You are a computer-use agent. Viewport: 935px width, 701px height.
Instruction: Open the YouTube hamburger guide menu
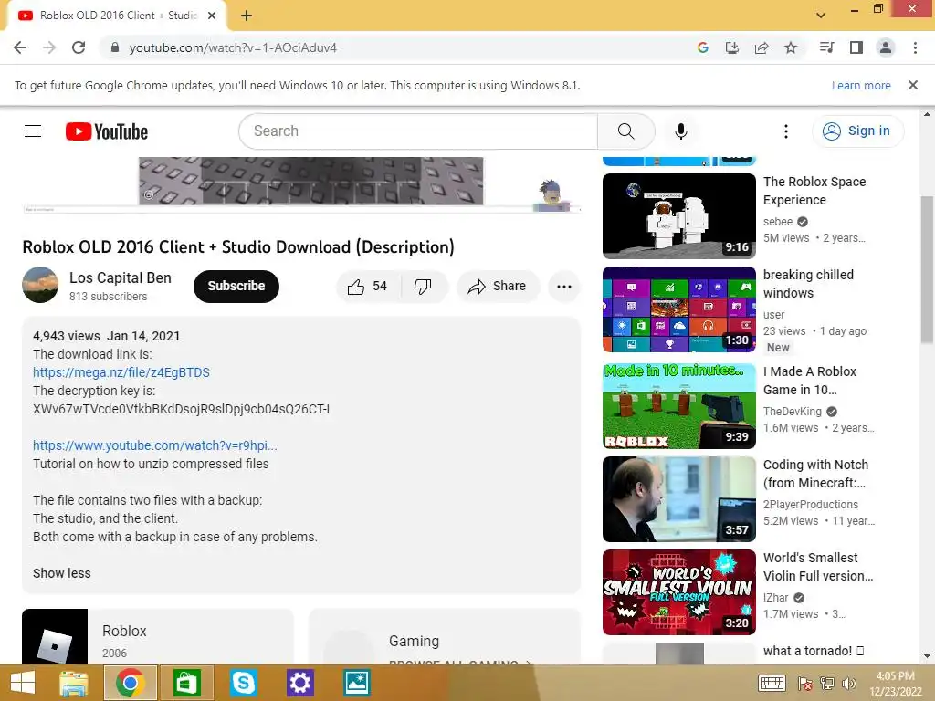[33, 131]
